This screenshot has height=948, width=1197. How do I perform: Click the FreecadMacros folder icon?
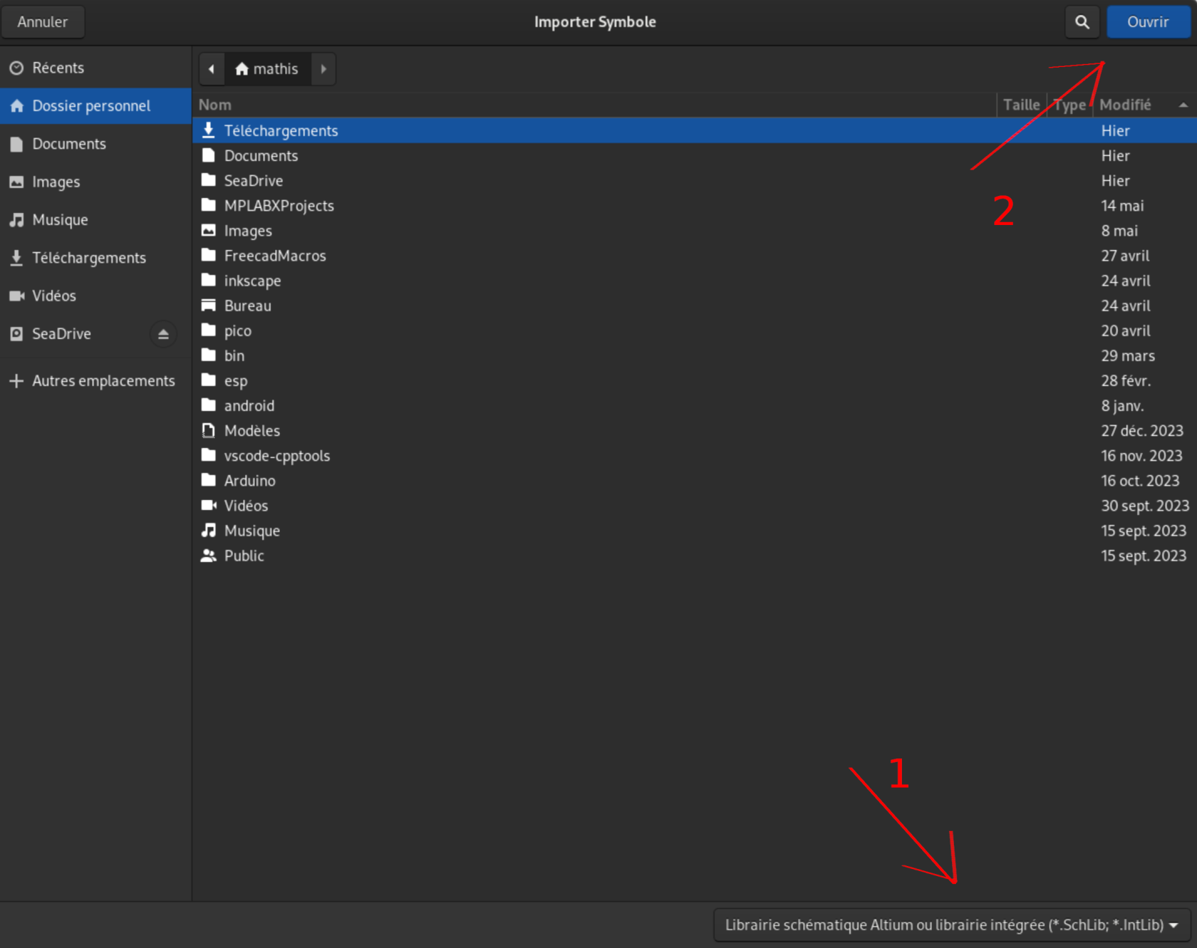click(208, 255)
